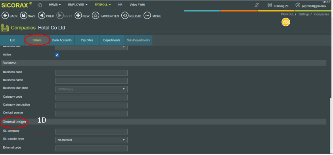Screen dimensions: 333x155
Task: Click the v14.4.1 version label
Action: click(x=326, y=2)
